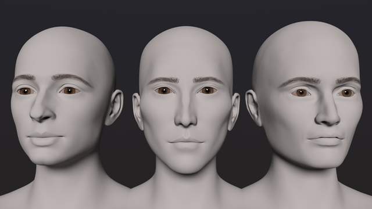Viewport: 372px width, 209px height.
Task: Select the right head's eye nearest its ear
Action: pyautogui.click(x=301, y=93)
